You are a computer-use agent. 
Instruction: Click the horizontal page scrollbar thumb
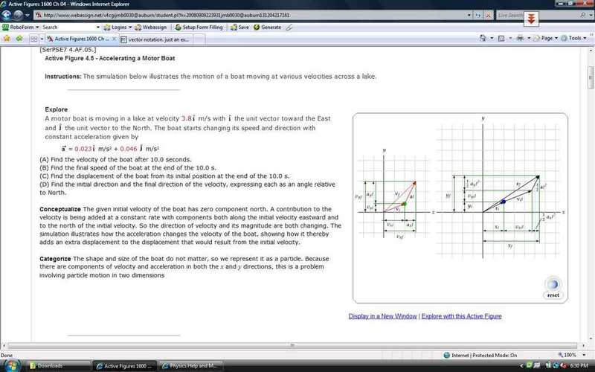tap(292, 345)
